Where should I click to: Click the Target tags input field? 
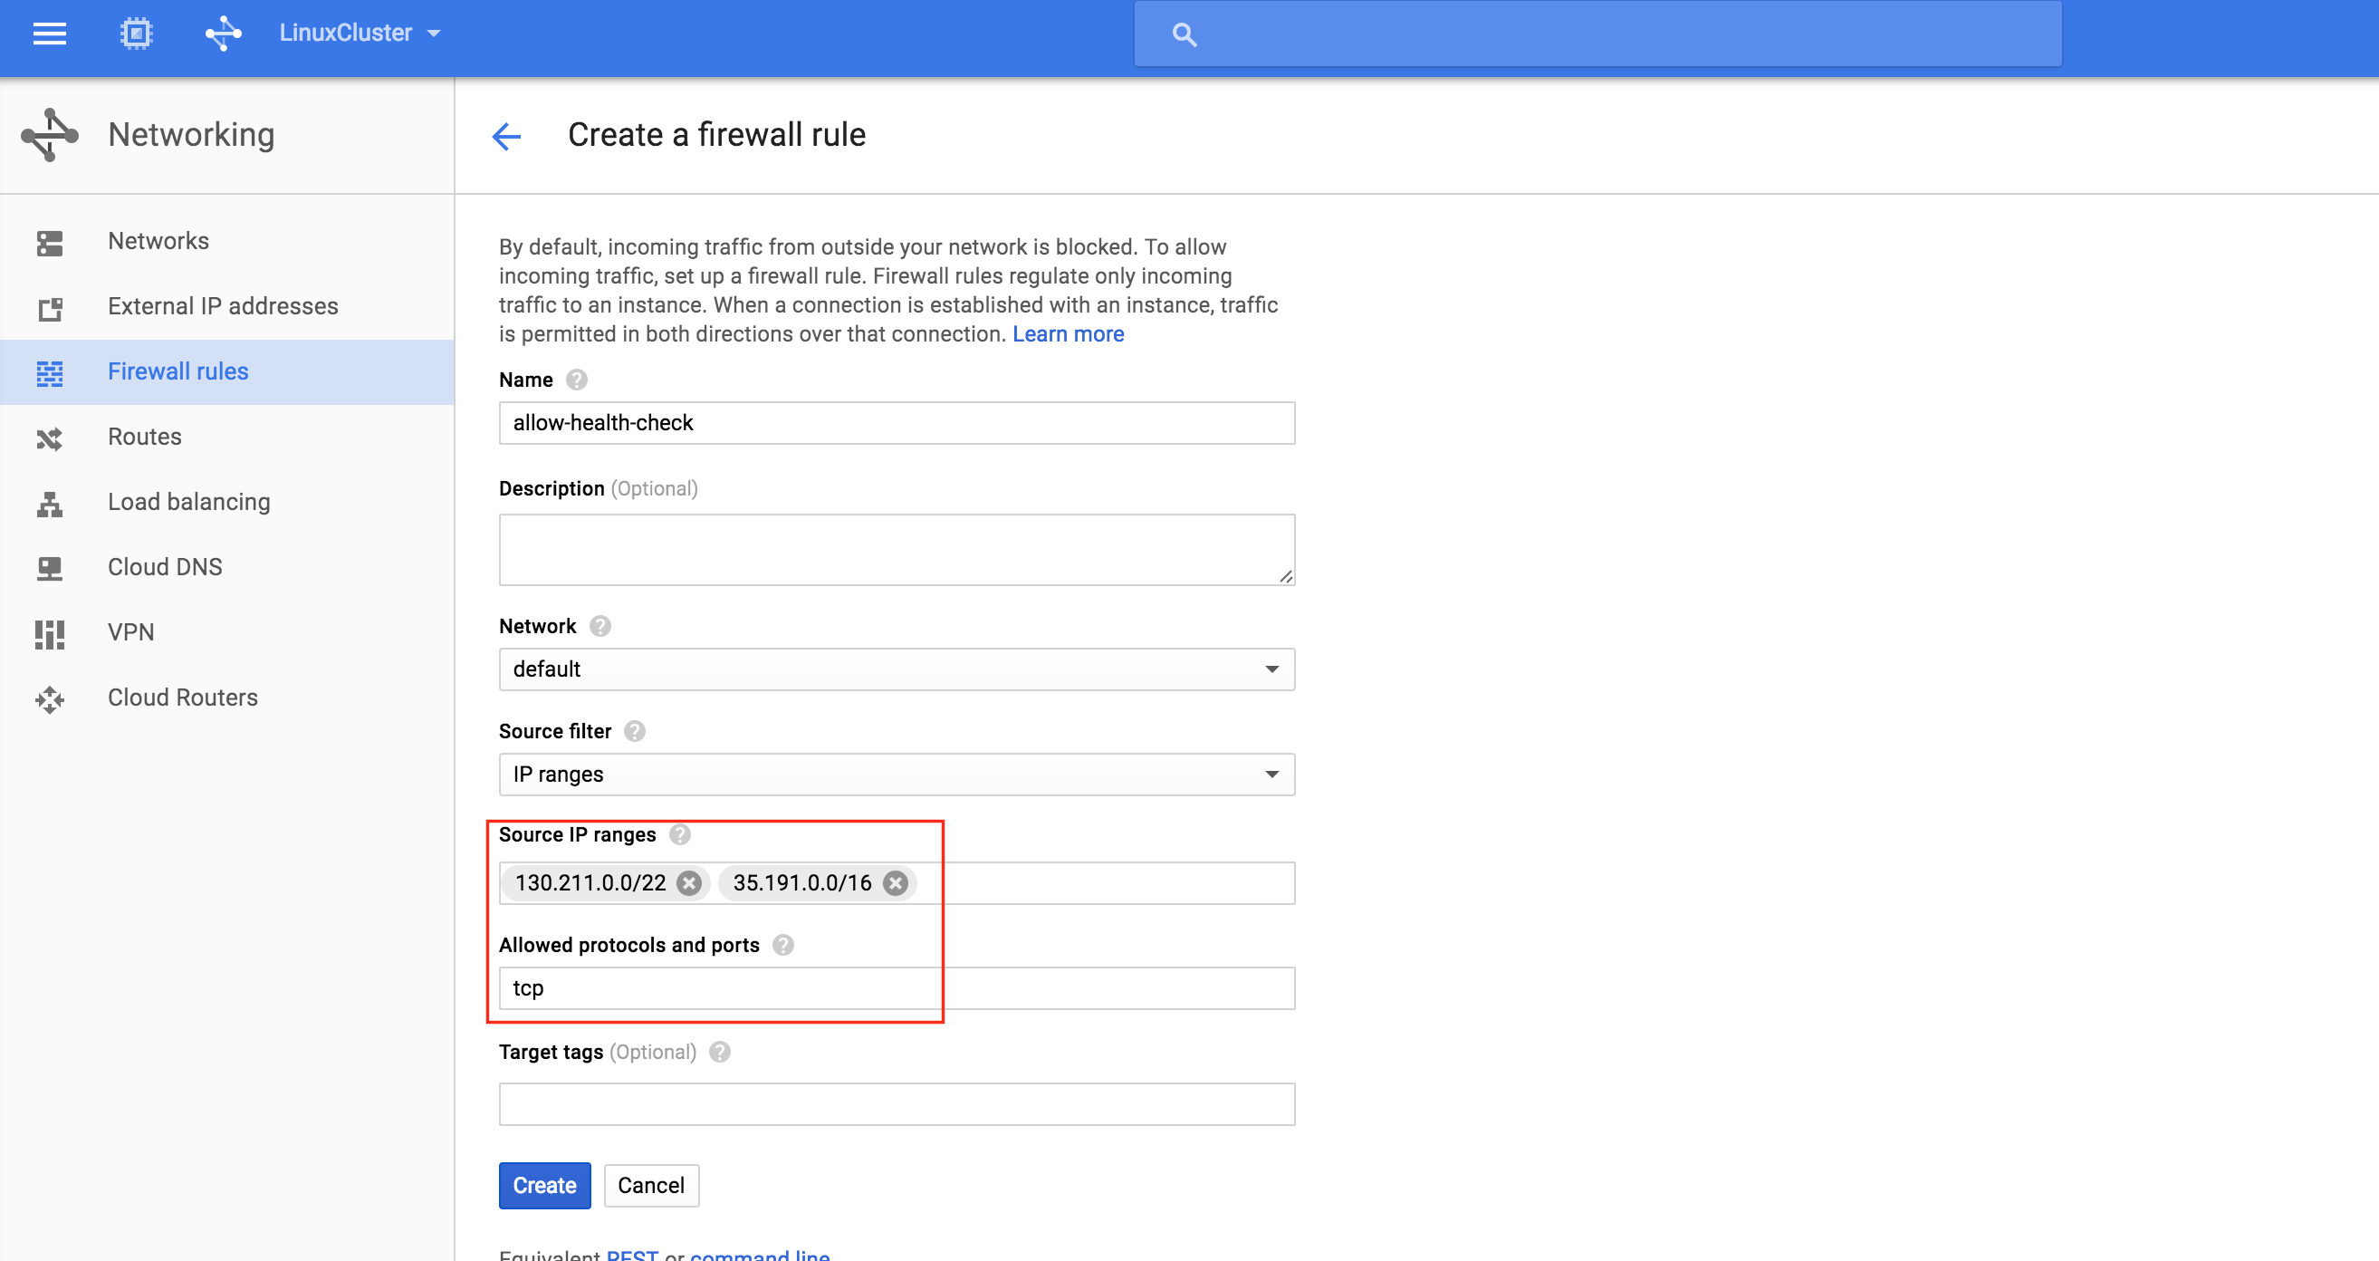(x=896, y=1104)
